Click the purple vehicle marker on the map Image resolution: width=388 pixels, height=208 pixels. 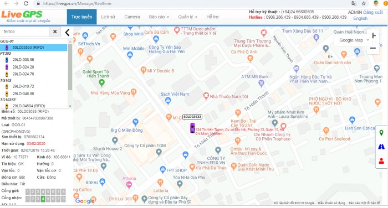(192, 128)
